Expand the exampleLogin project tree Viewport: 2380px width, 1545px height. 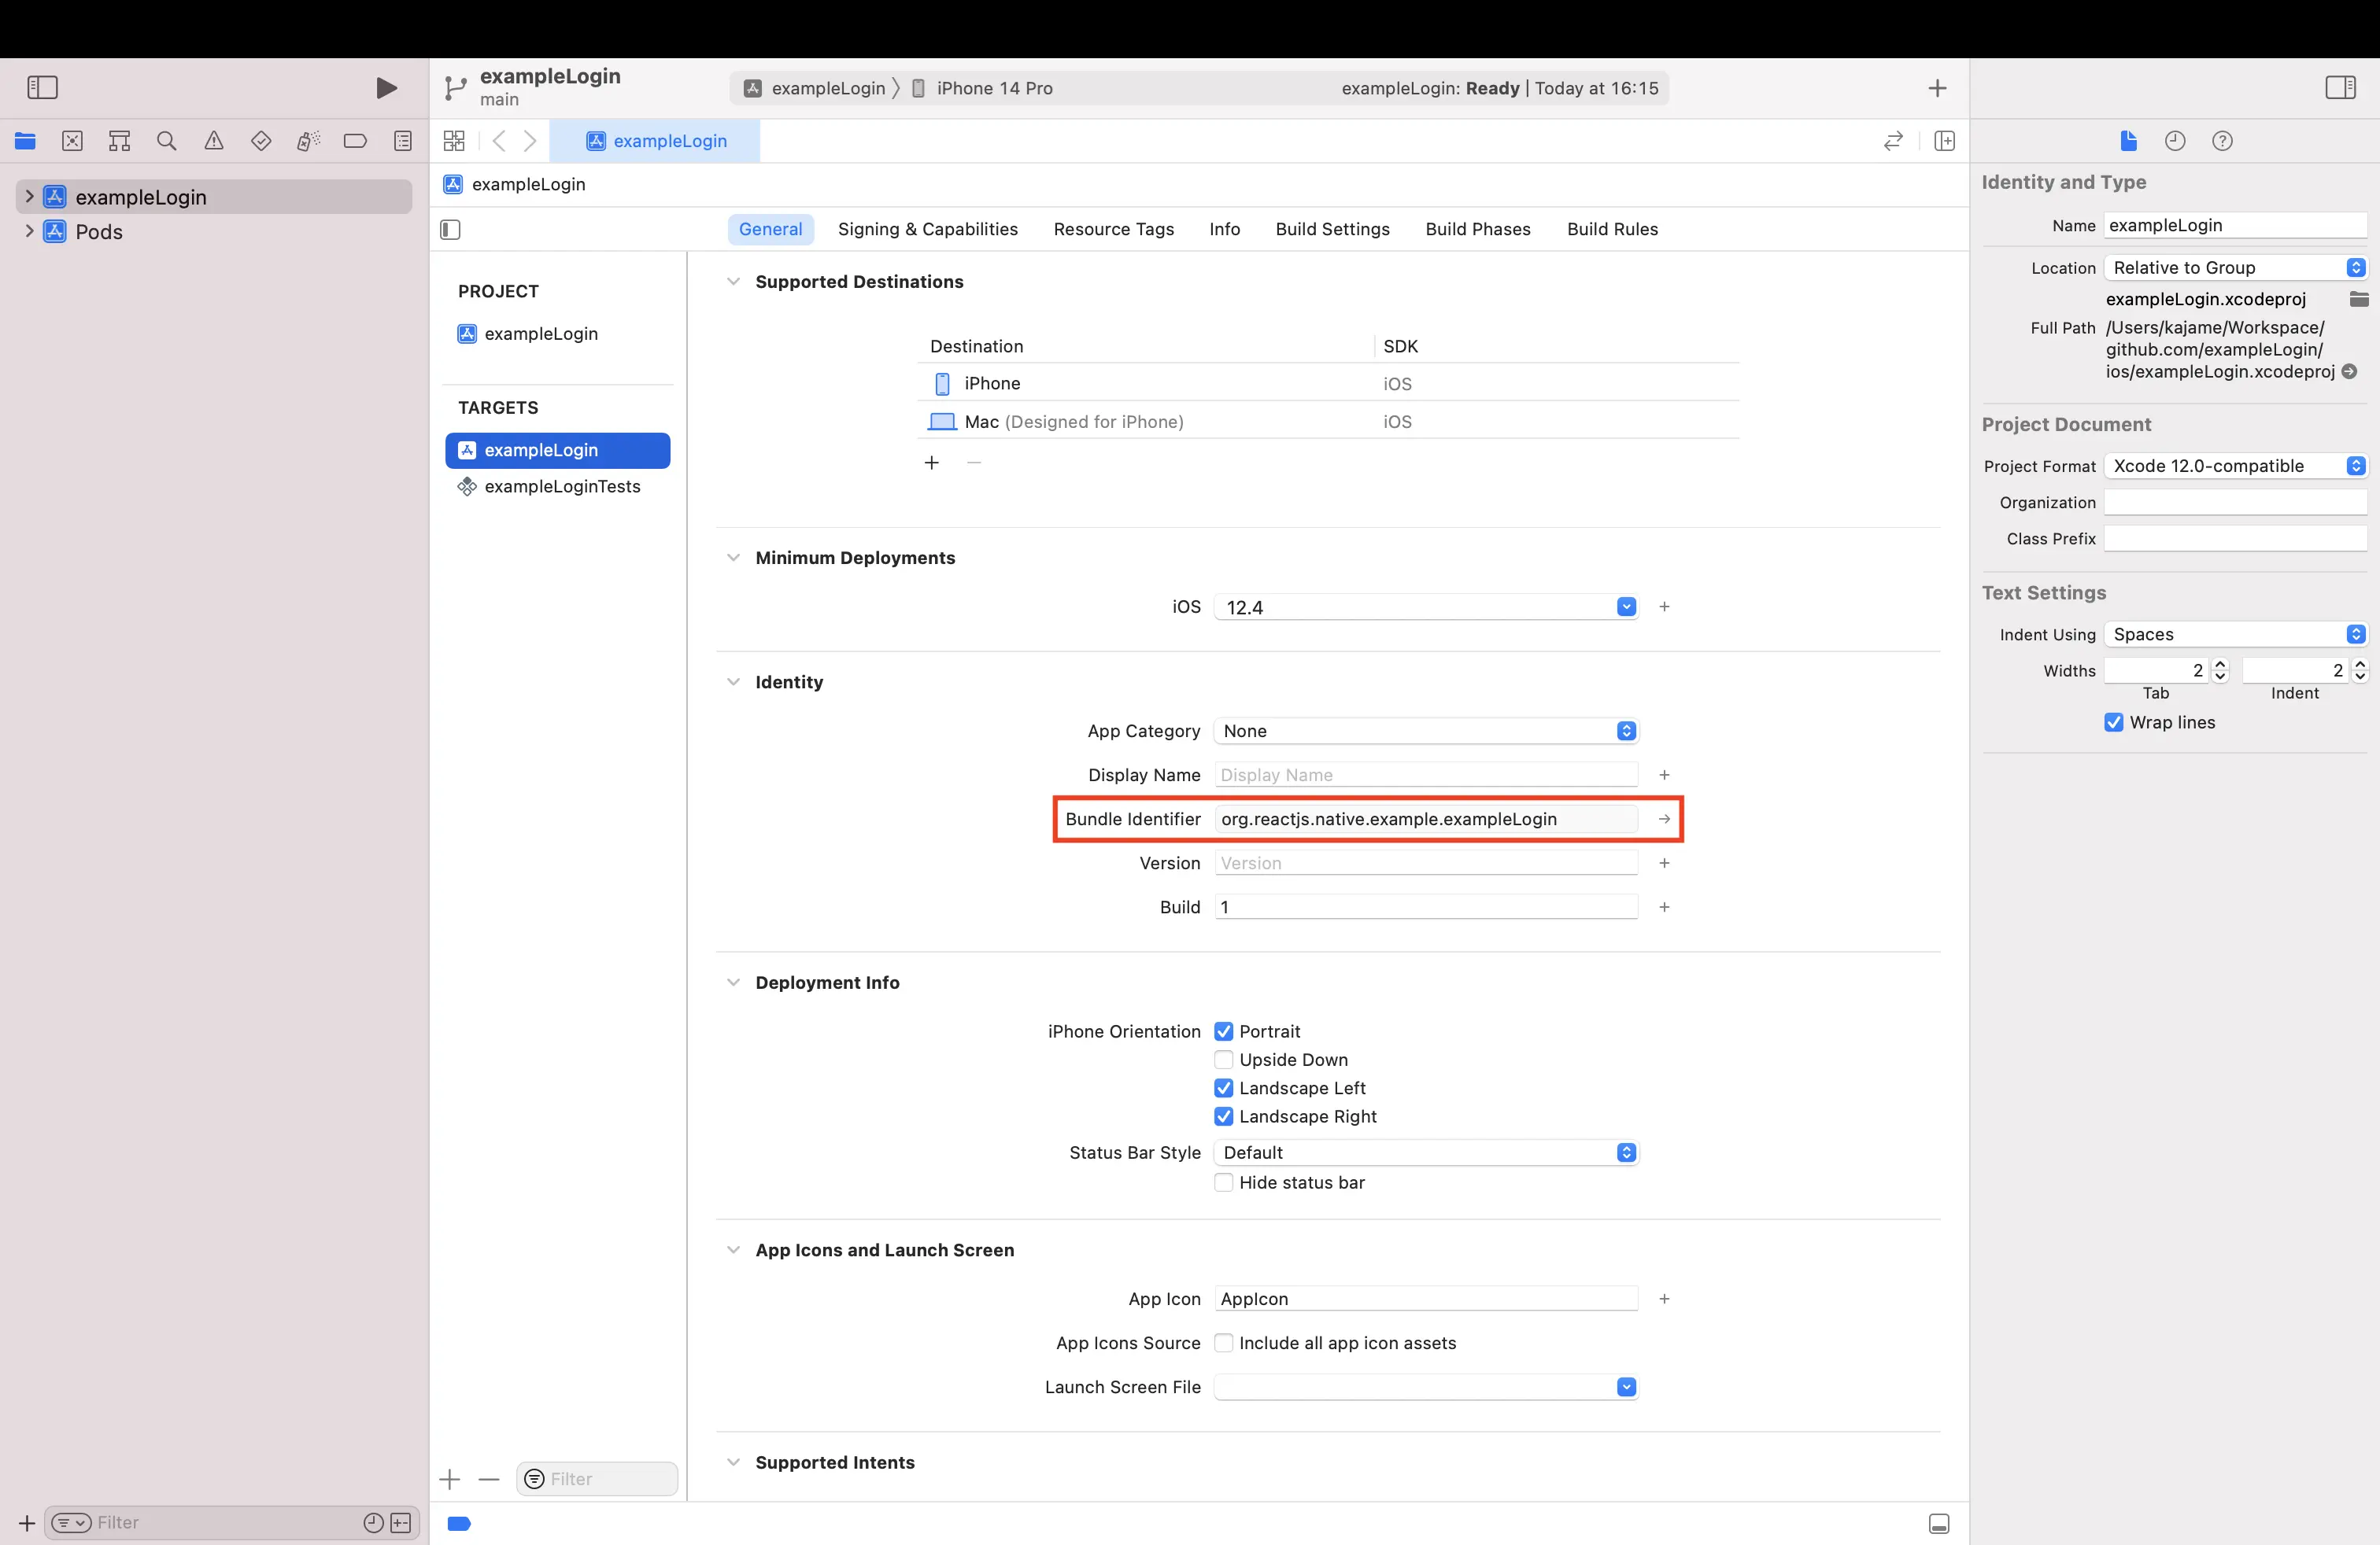[29, 197]
